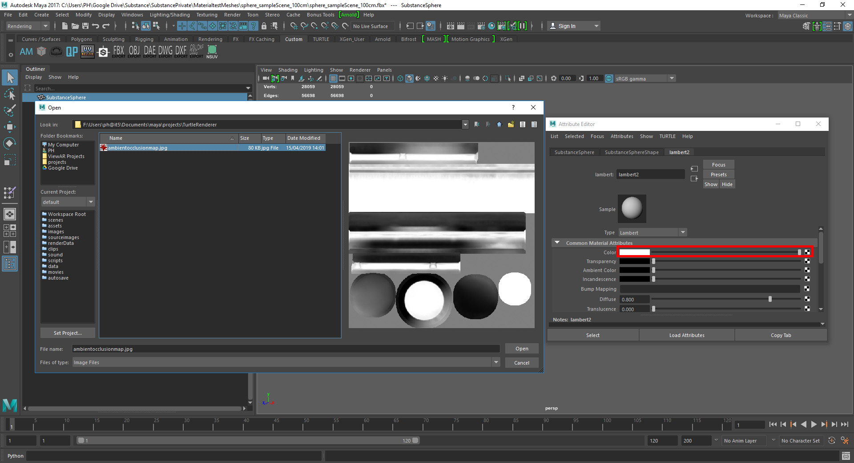
Task: Click the white Color swatch
Action: (634, 252)
